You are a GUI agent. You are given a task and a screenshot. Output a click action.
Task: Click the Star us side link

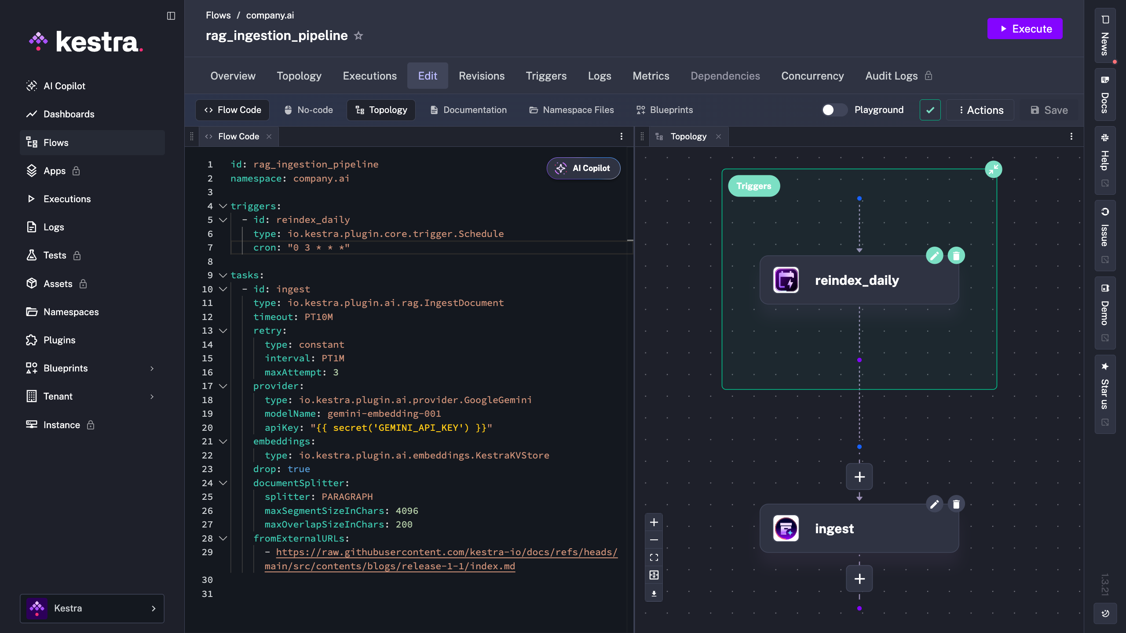point(1105,394)
